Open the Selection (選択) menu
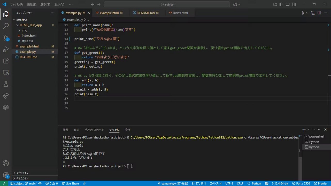The width and height of the screenshot is (331, 186). [45, 4]
